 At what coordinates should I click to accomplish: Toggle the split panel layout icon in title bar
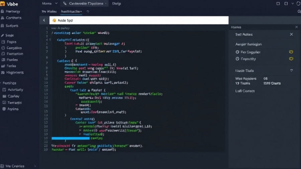[286, 4]
